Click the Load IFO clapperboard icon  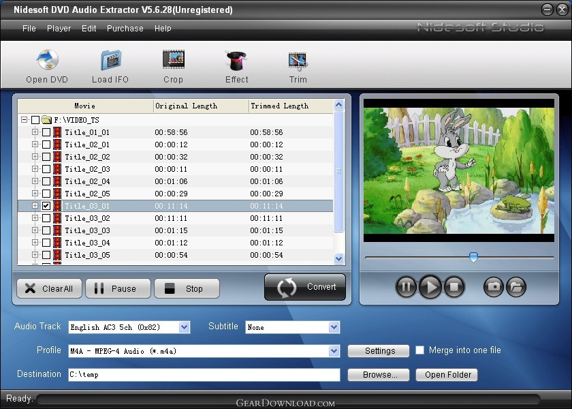tap(111, 59)
